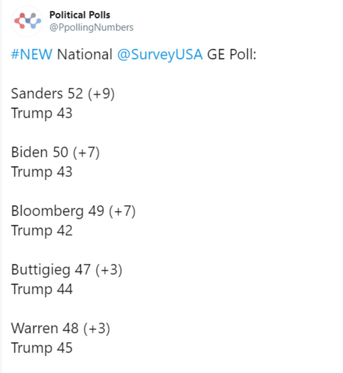Click the Political Polls profile avatar
This screenshot has height=373, width=343.
tap(27, 21)
